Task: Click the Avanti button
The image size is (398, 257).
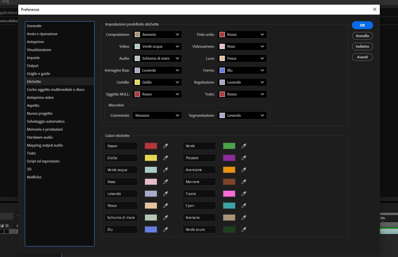Action: pos(363,57)
